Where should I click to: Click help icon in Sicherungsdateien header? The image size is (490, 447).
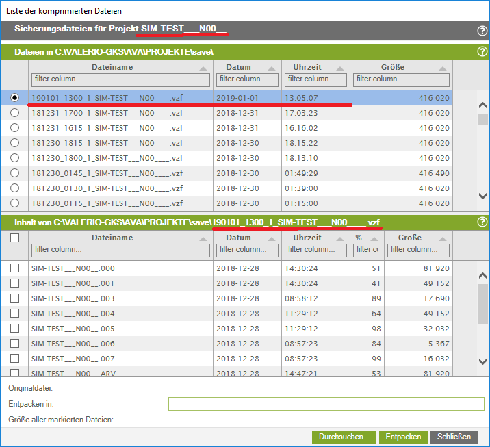482,31
